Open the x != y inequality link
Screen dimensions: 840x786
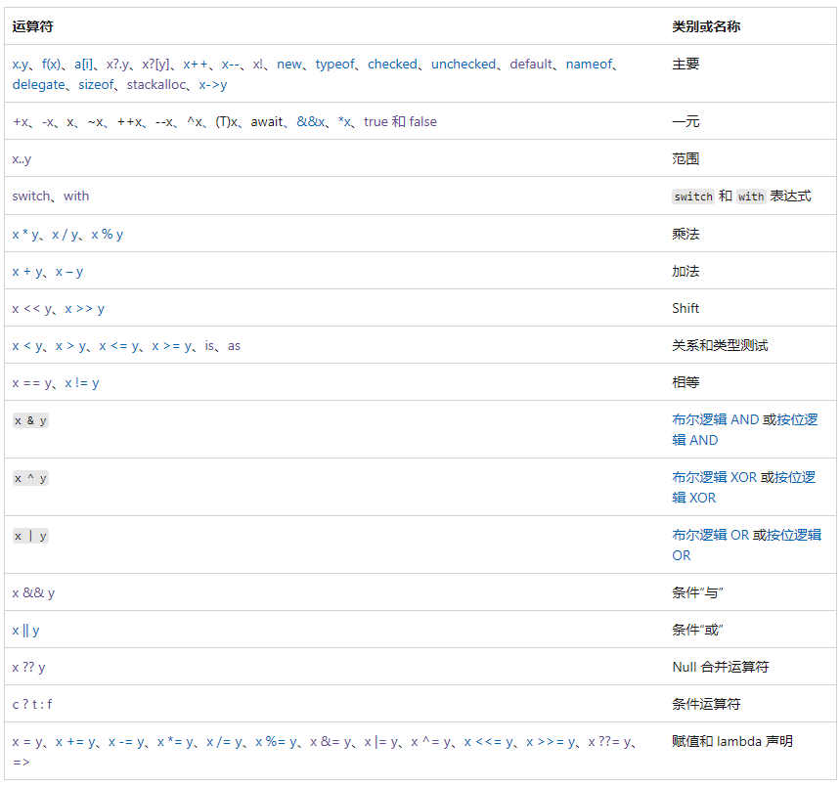click(x=82, y=383)
